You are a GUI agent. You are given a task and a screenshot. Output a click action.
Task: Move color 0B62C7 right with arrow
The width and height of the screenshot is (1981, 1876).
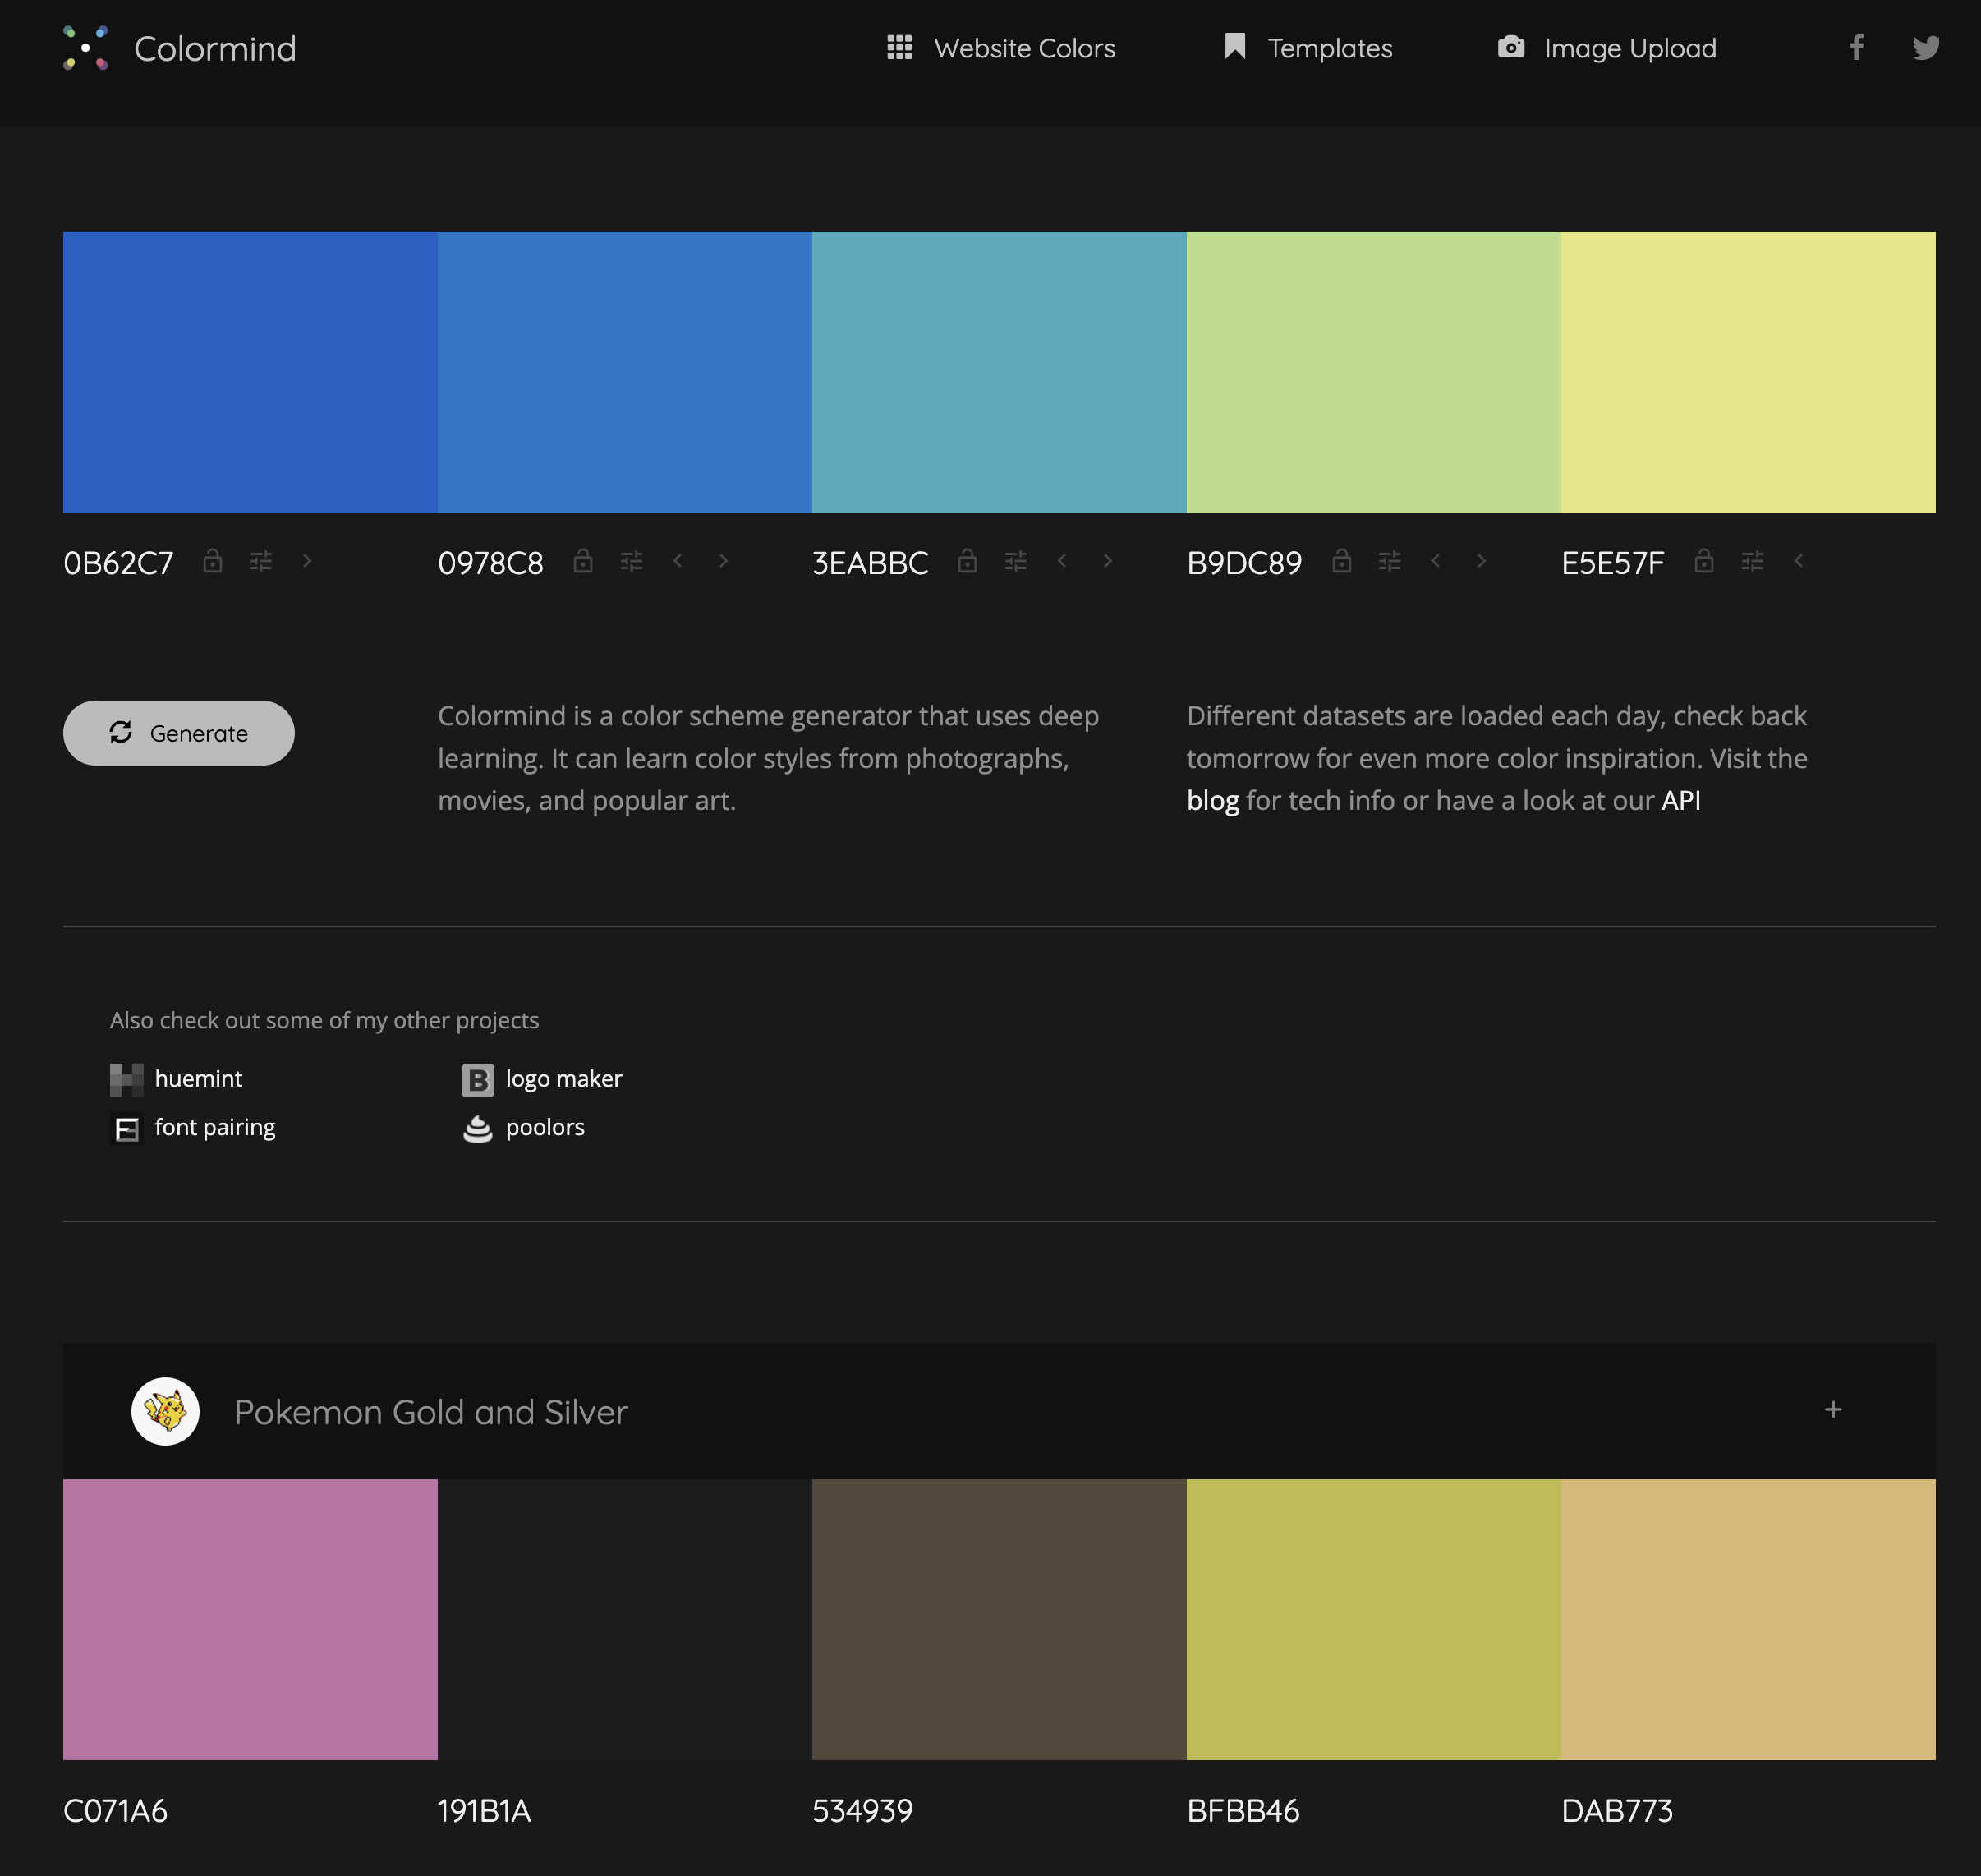[x=307, y=561]
